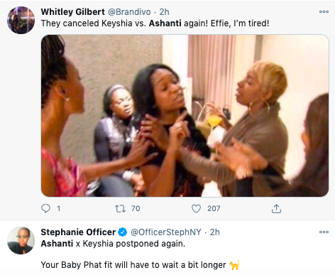Open Stephanie Officer's profile picture
Image resolution: width=335 pixels, height=275 pixels.
21,241
